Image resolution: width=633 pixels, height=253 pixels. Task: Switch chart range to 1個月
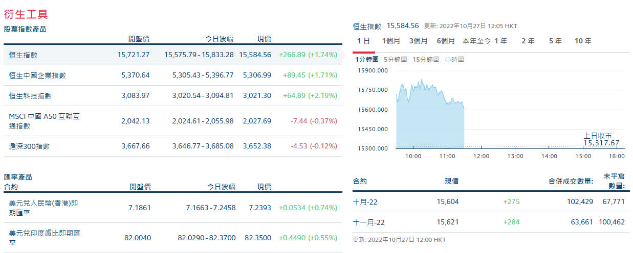391,41
